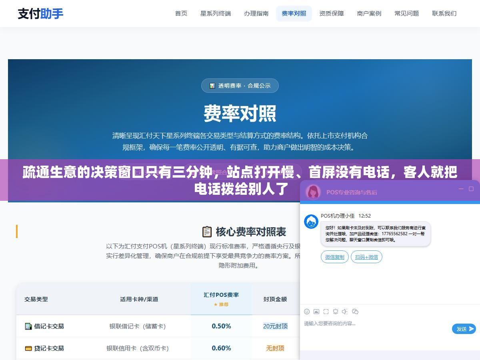Screen dimensions: 480x360
Task: Toggle the chat sound speaker icon
Action: [x=345, y=312]
